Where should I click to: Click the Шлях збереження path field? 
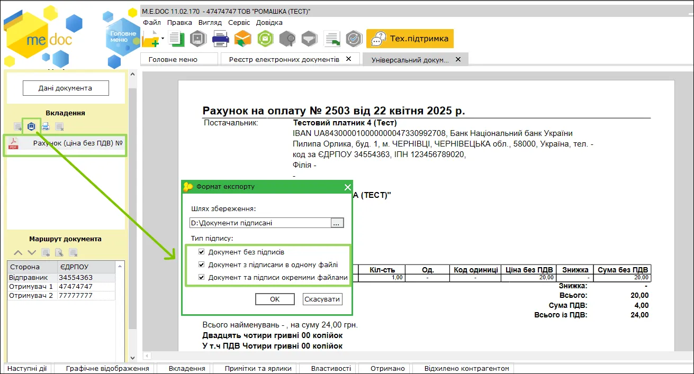coord(260,223)
